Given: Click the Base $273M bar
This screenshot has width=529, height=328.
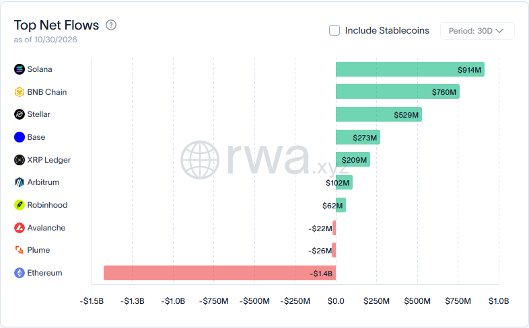Looking at the screenshot, I should tap(357, 137).
